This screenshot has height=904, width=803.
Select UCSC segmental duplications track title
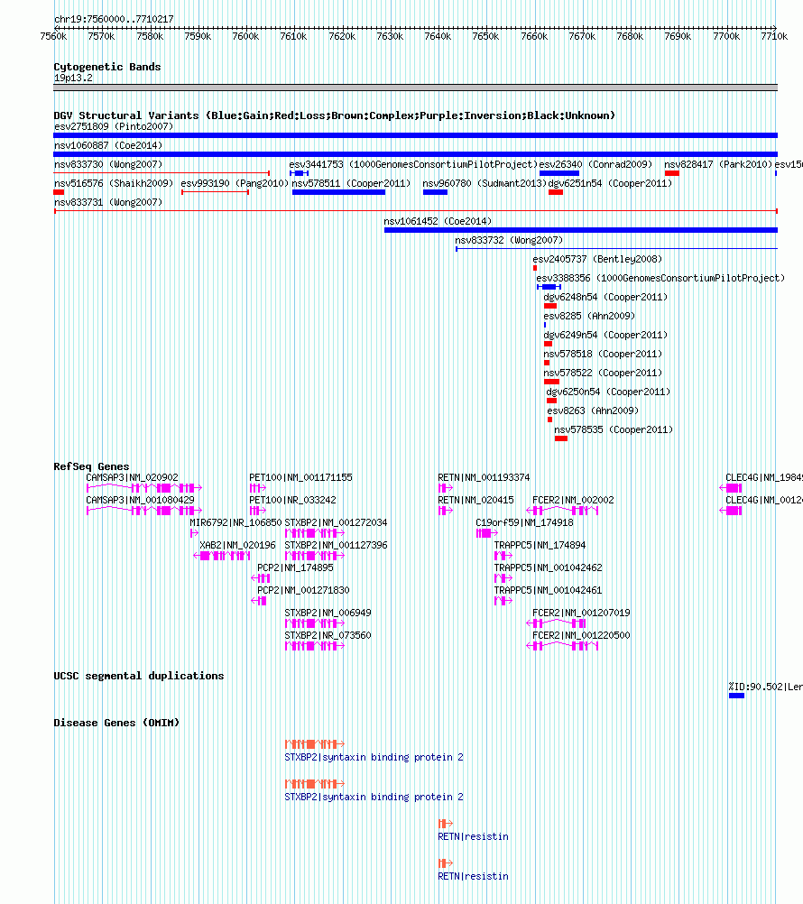click(x=139, y=676)
